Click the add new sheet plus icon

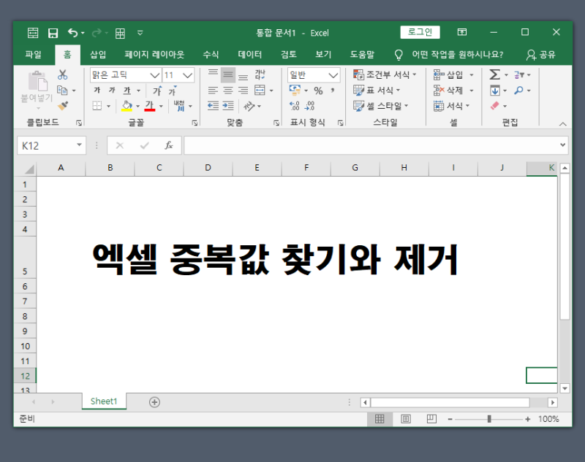click(x=154, y=402)
